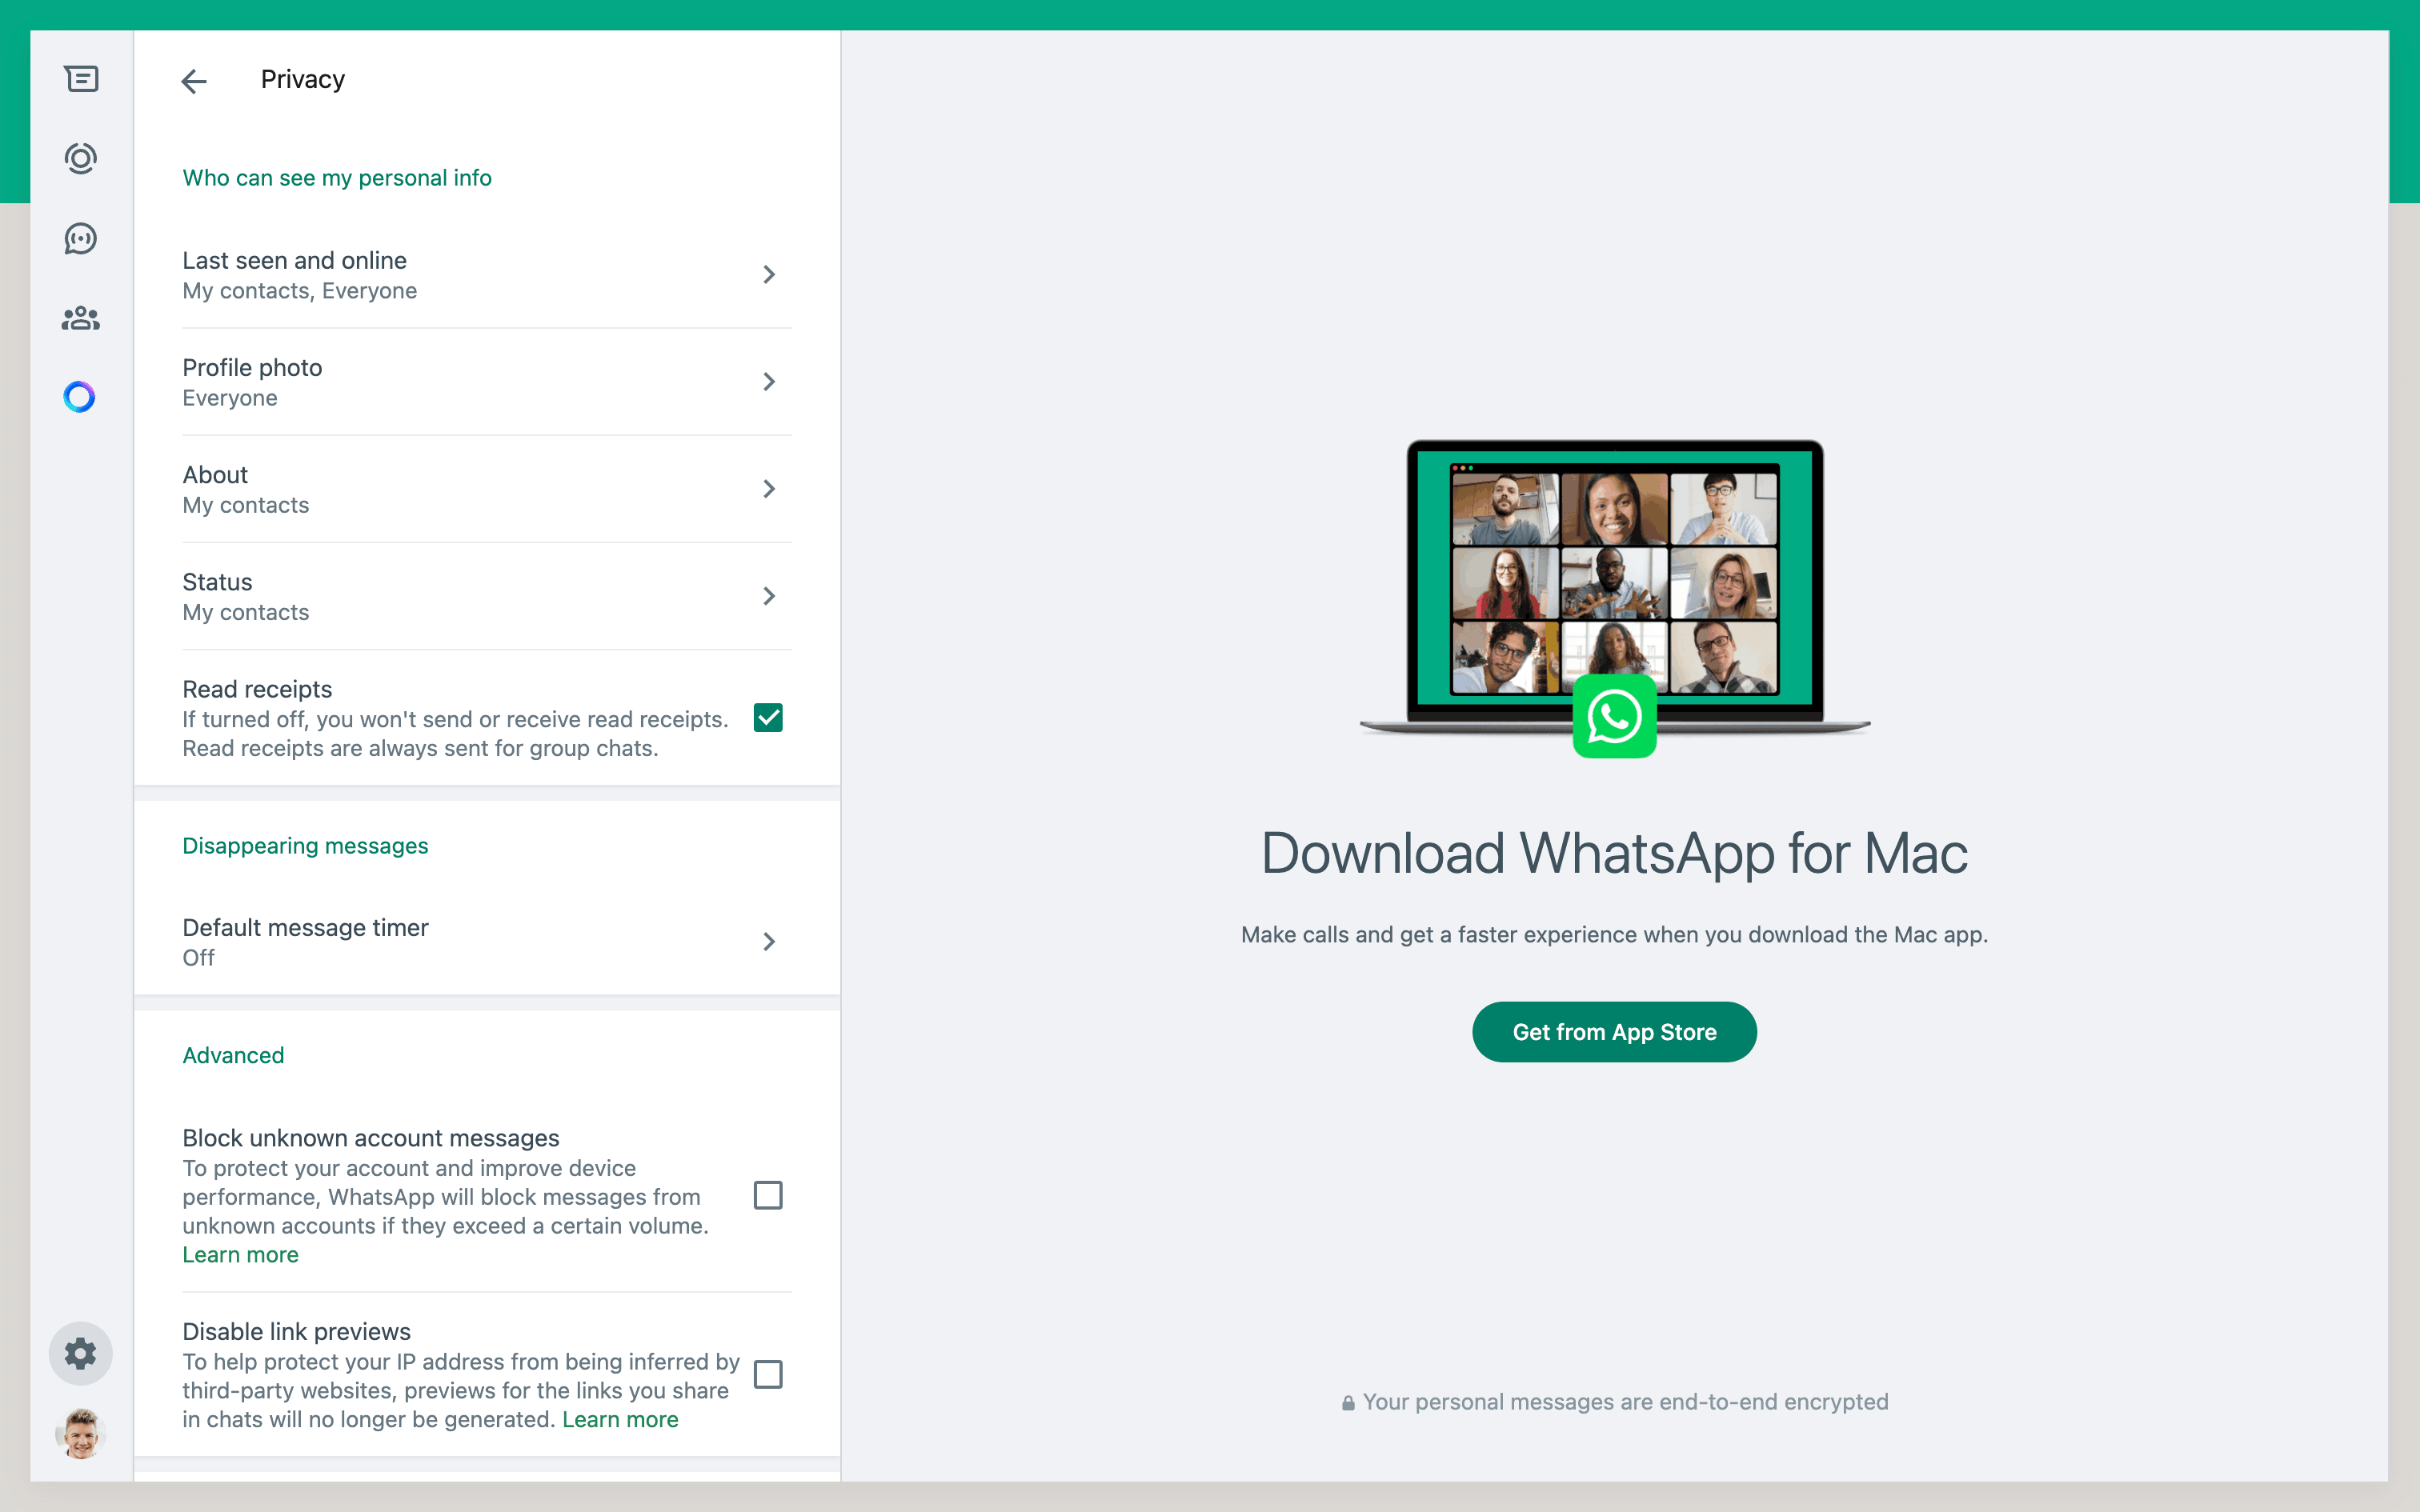Click Get from App Store button

coord(1613,1032)
